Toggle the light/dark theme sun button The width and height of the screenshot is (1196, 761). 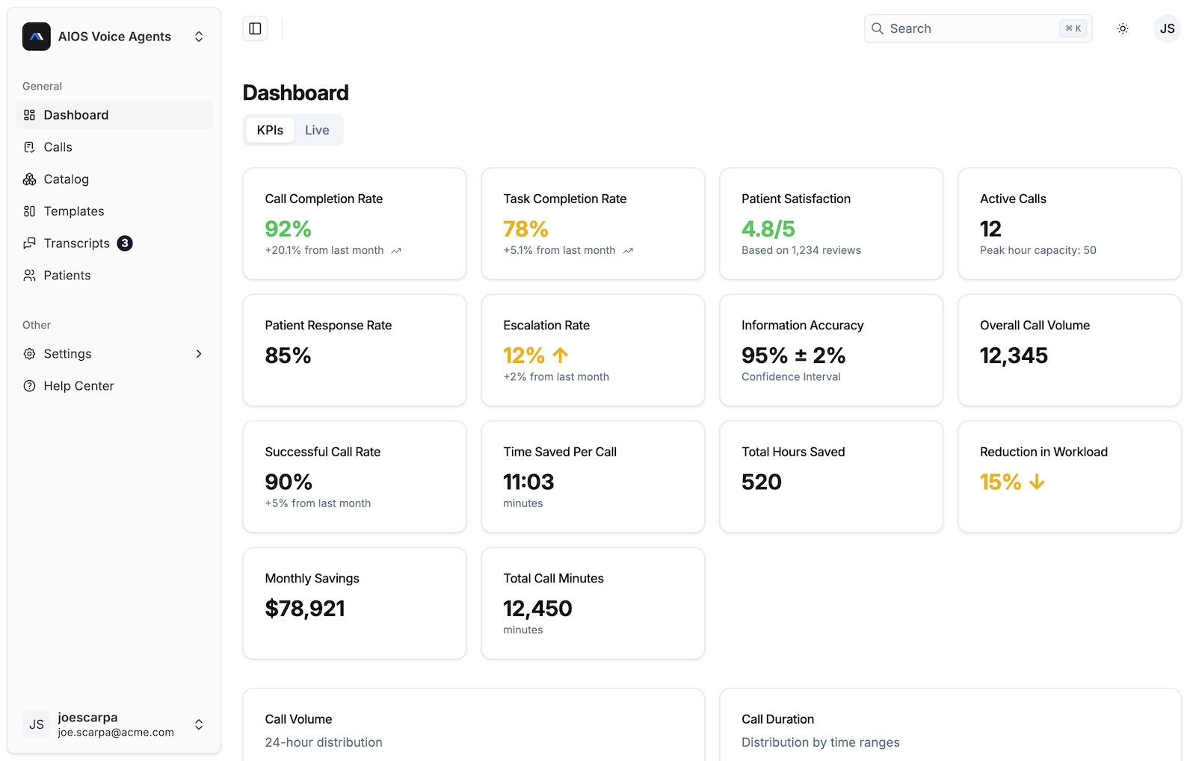click(x=1122, y=28)
